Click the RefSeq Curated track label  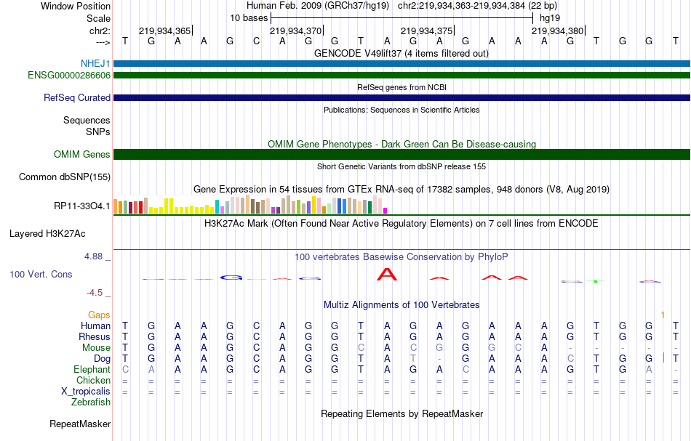click(x=77, y=97)
